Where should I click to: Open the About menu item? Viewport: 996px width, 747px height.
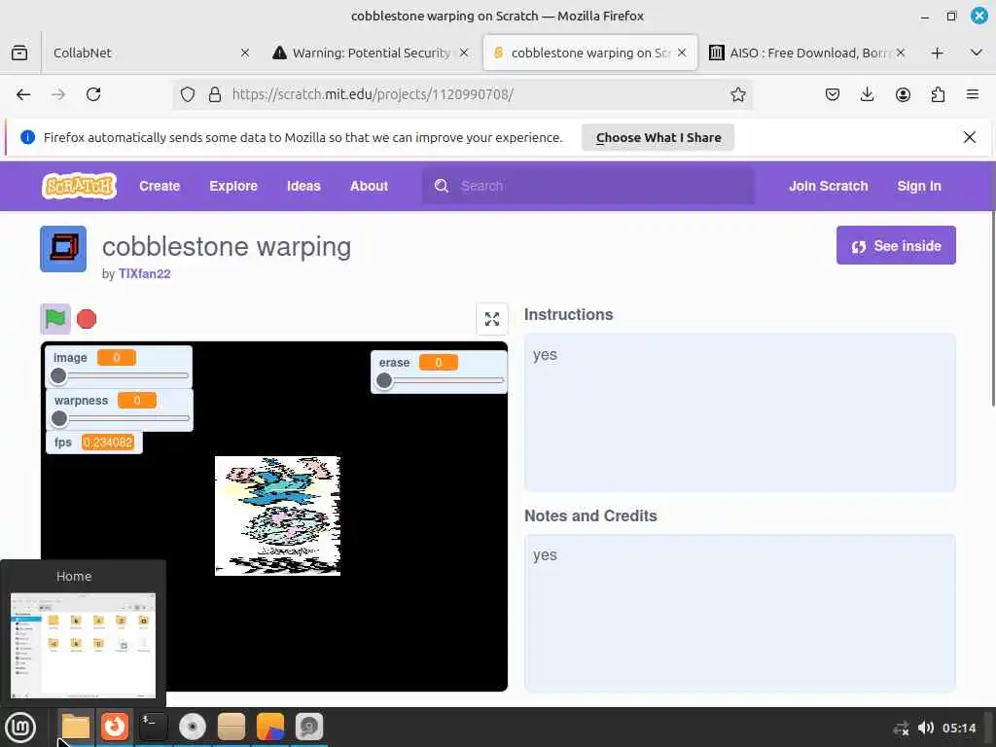click(369, 186)
